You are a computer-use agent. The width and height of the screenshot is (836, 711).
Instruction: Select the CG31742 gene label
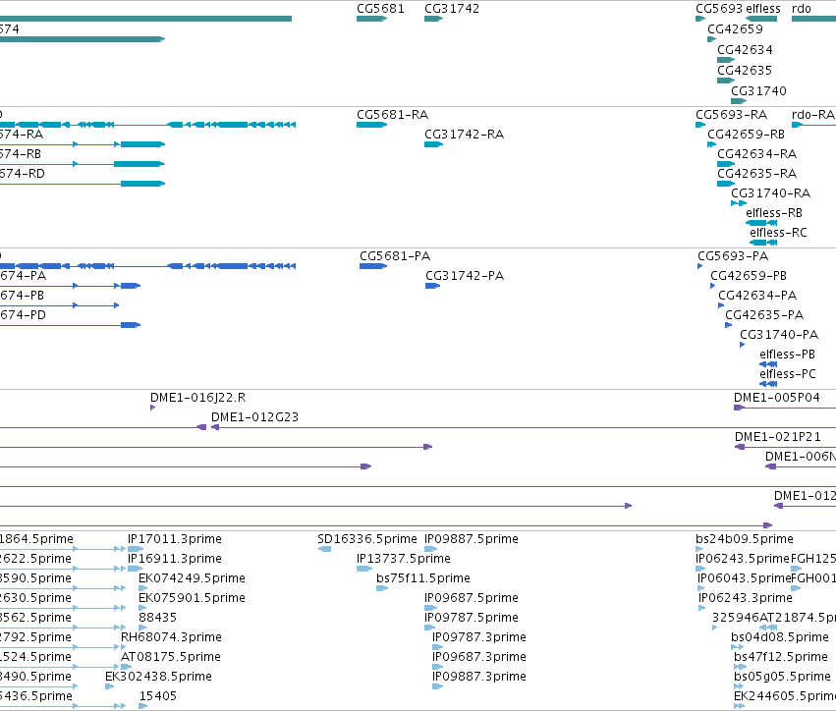pos(452,9)
